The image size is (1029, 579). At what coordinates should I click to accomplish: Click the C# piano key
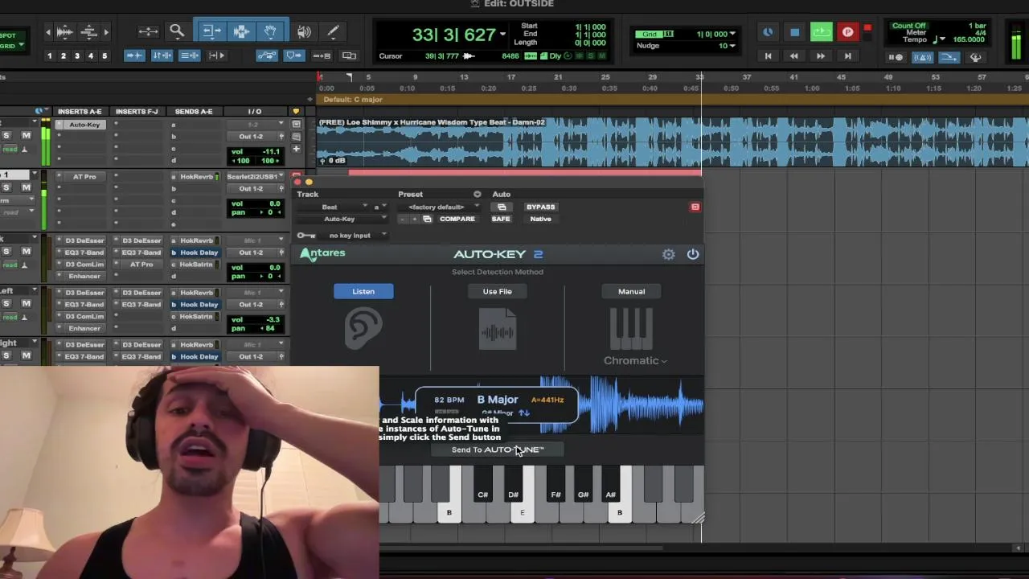coord(482,484)
